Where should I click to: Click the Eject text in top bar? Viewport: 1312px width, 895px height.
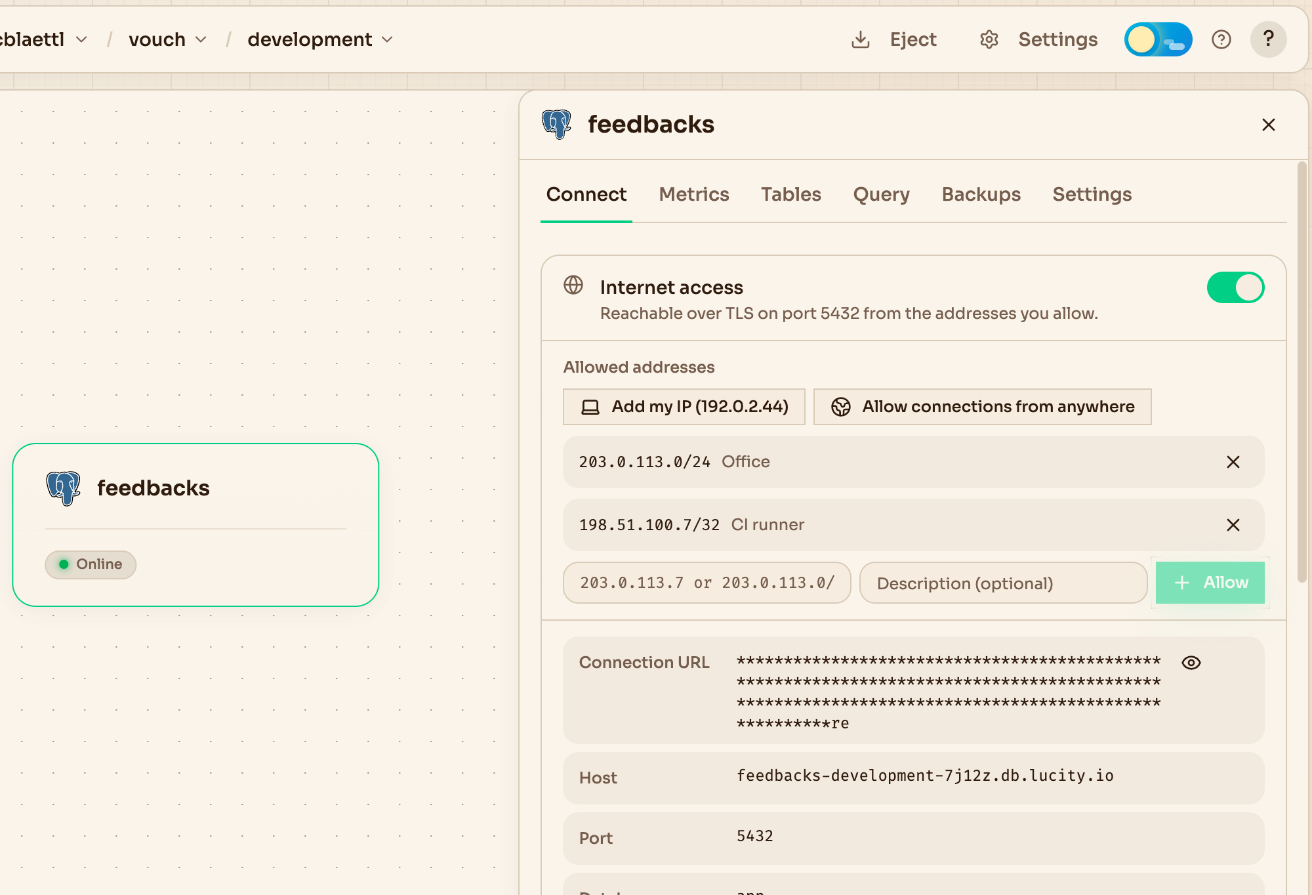pyautogui.click(x=912, y=39)
